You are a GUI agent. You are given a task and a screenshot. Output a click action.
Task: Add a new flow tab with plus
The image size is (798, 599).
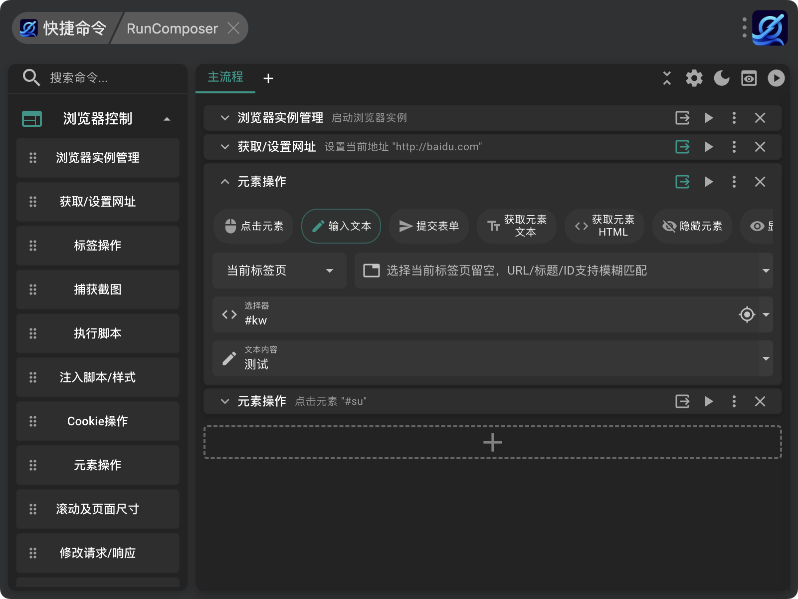268,78
